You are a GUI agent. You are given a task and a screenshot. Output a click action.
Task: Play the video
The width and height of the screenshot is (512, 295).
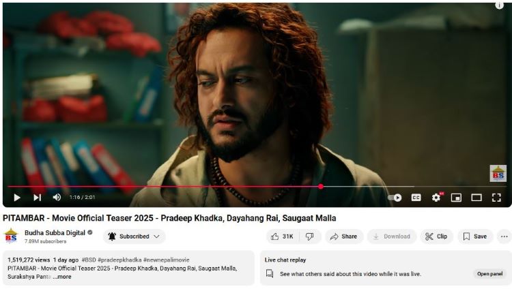click(x=17, y=198)
